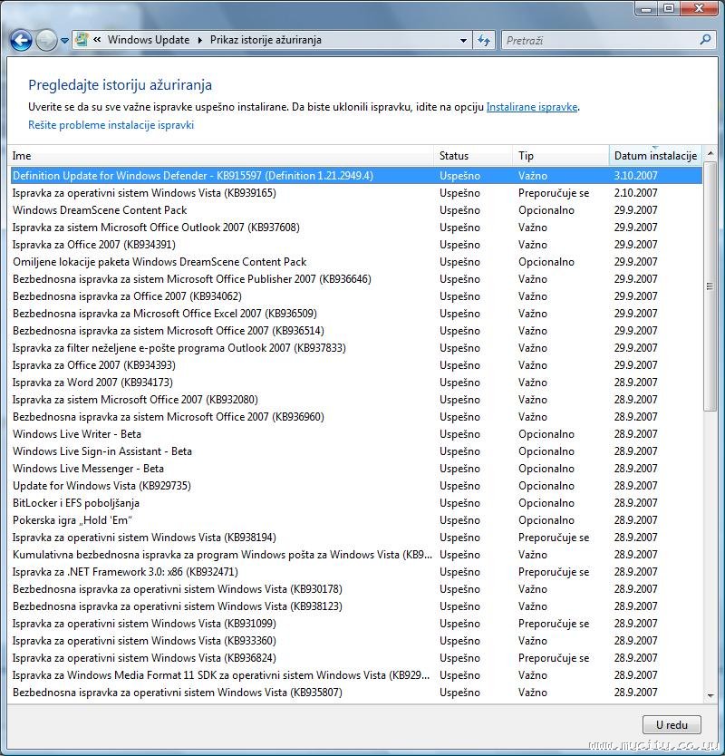This screenshot has width=725, height=756.
Task: Open Windows Update breadcrumb
Action: (149, 40)
